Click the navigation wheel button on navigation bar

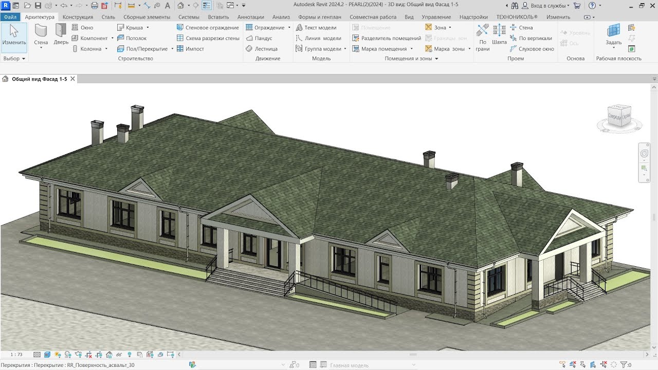tap(644, 153)
